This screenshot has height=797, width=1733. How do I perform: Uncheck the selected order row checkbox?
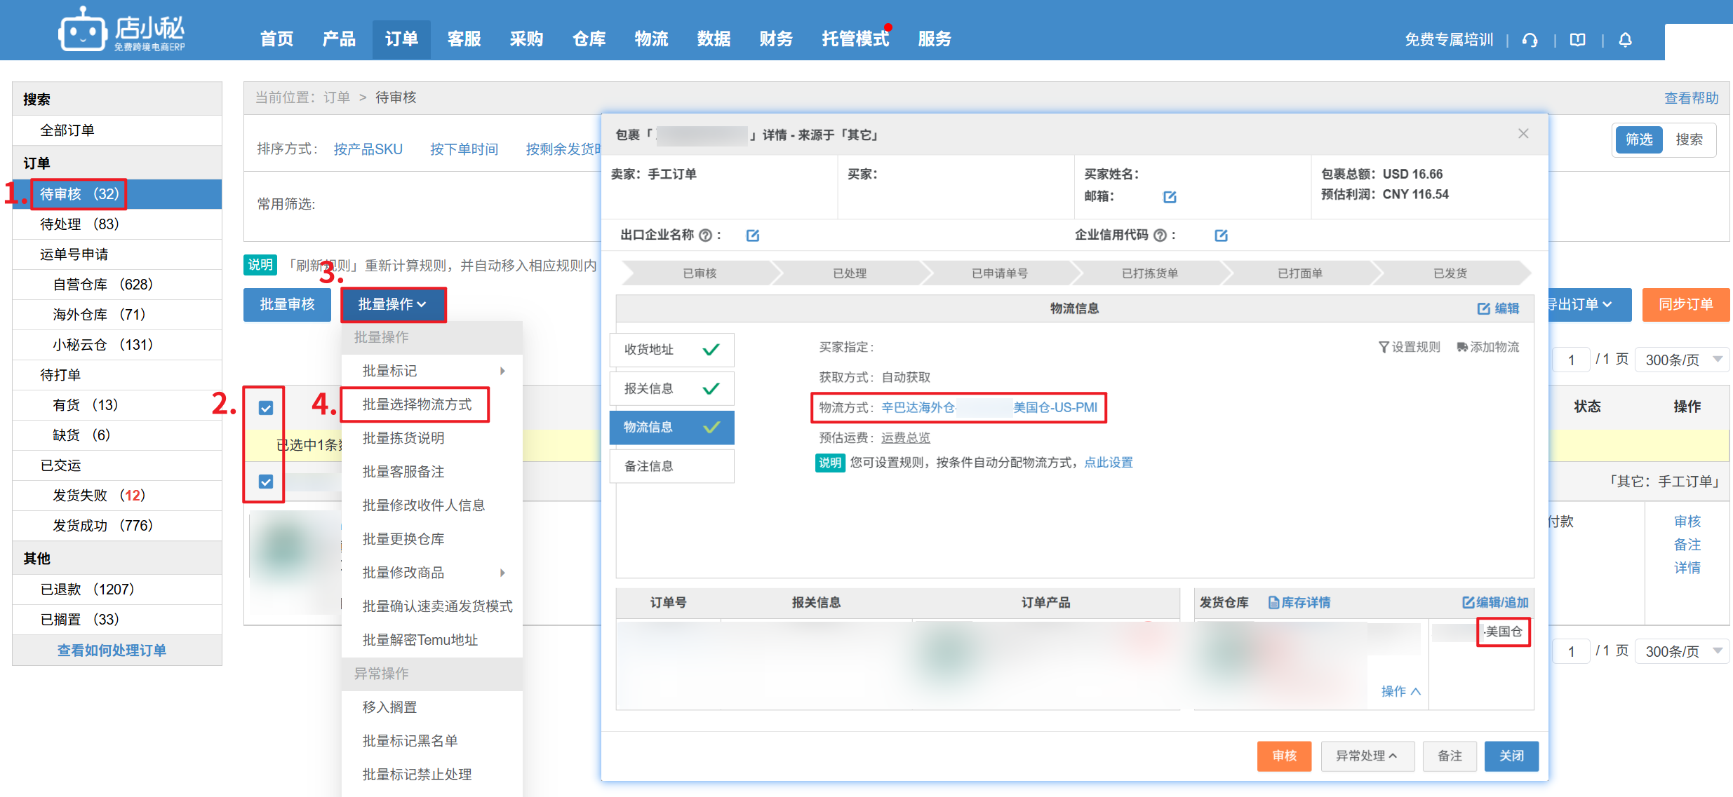point(266,482)
